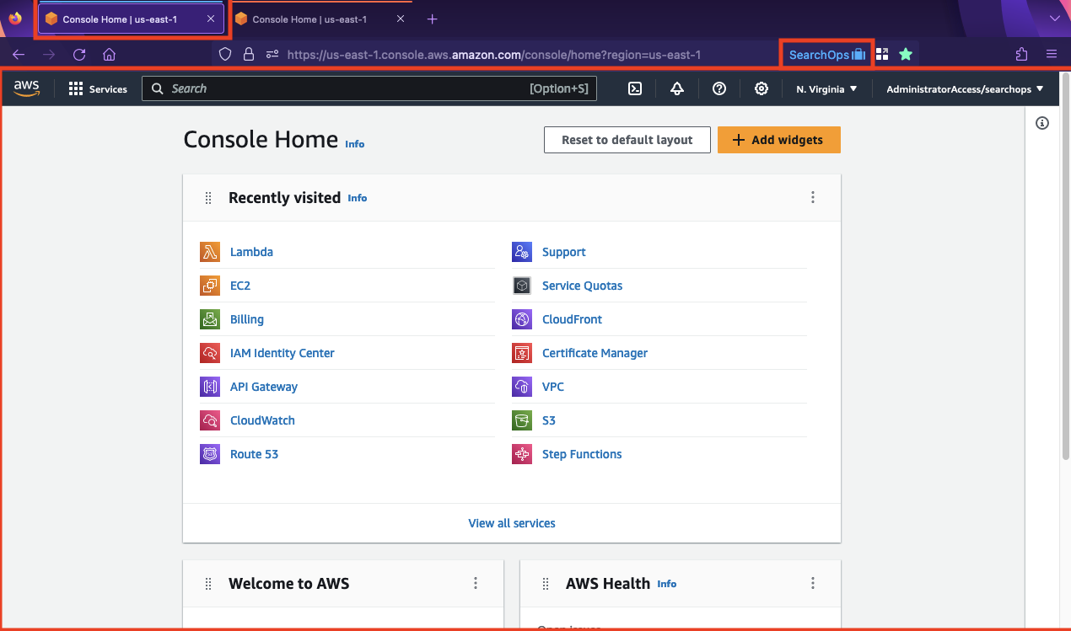This screenshot has height=631, width=1071.
Task: Click browser home button
Action: 109,55
